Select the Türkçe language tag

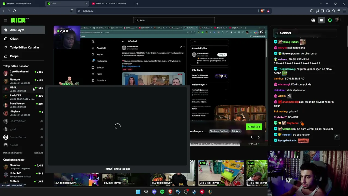click(x=236, y=131)
